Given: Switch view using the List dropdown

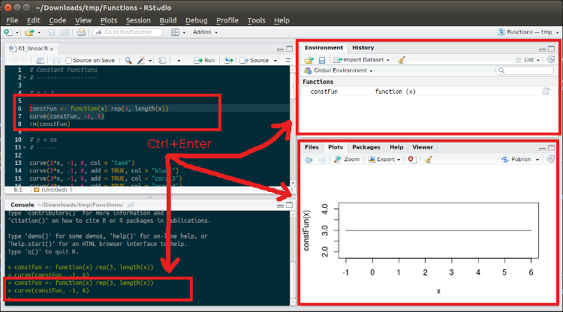Looking at the screenshot, I should 528,60.
